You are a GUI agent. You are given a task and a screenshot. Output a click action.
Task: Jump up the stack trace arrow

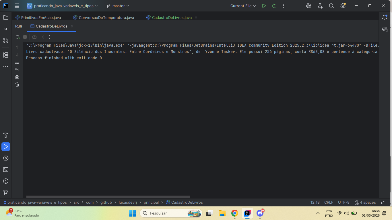click(17, 47)
